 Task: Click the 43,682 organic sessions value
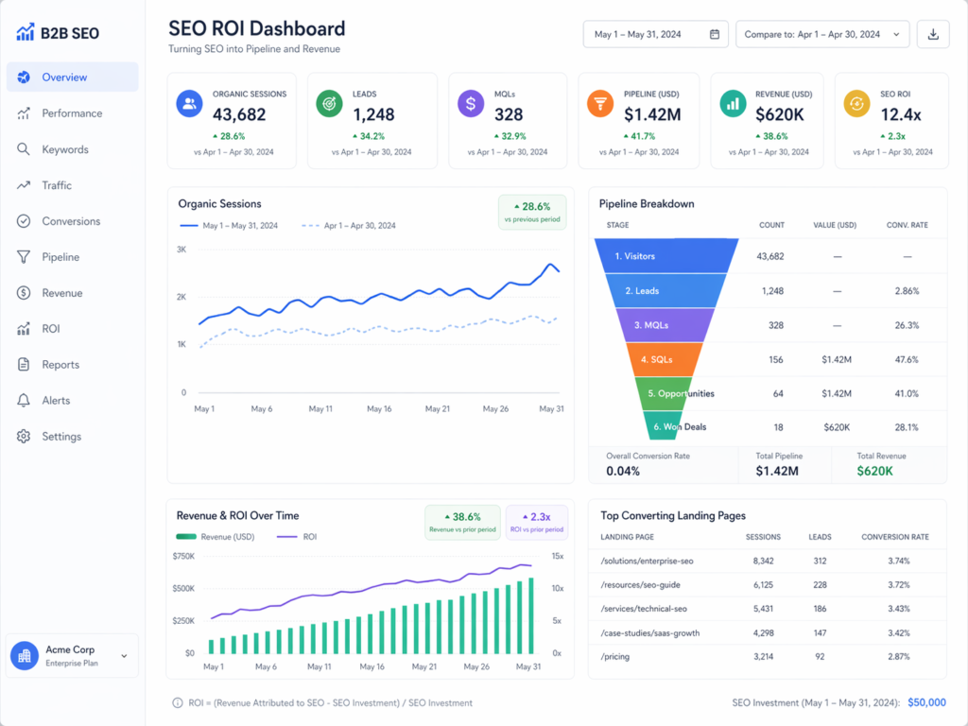(239, 114)
